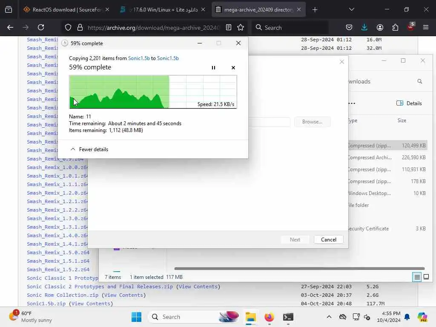Screen dimensions: 436x327
Task: Switch to 17.6.0 Win/Linux + Lite tab
Action: pyautogui.click(x=162, y=9)
